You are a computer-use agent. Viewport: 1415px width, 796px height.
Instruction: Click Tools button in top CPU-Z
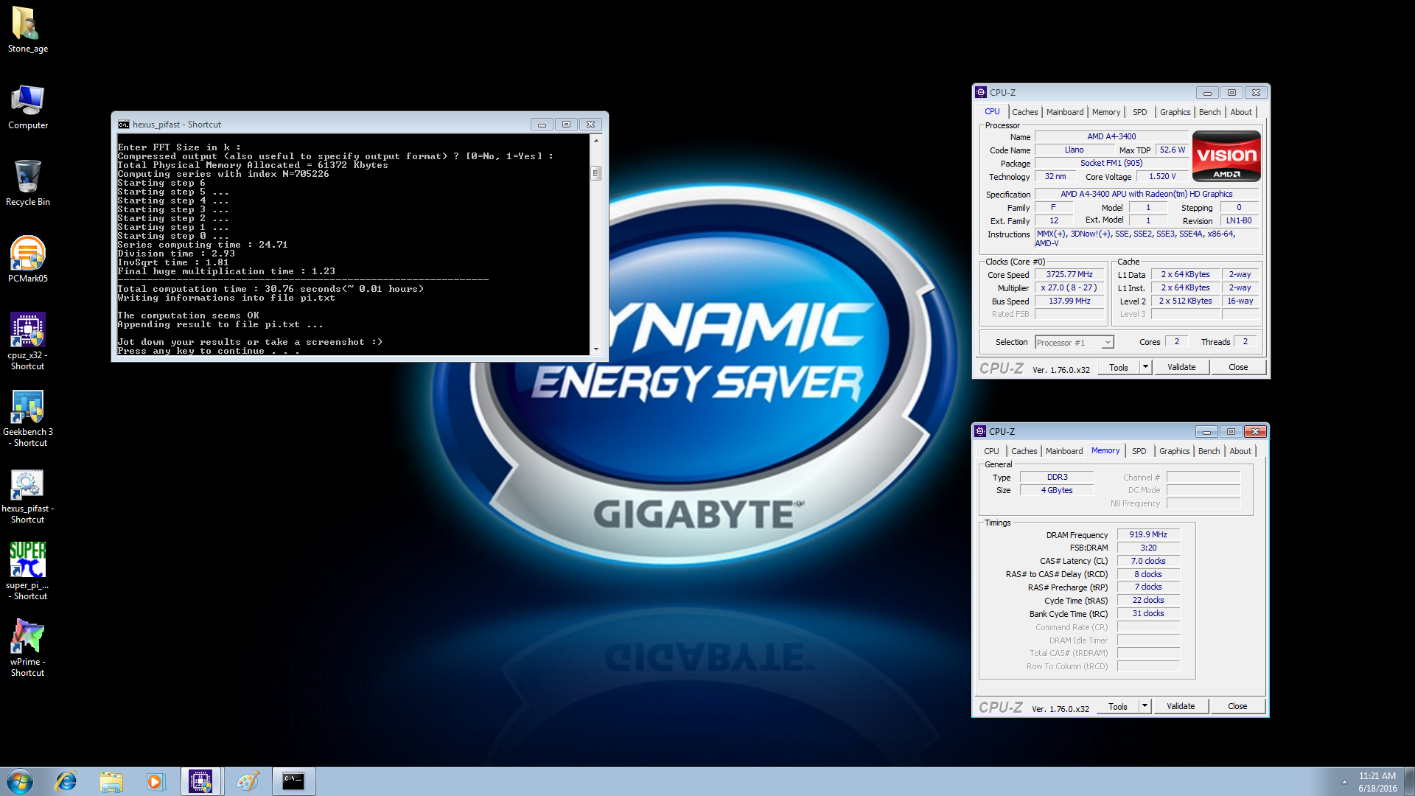tap(1119, 368)
